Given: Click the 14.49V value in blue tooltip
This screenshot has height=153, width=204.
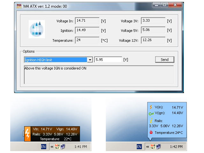Looking at the screenshot, I should pyautogui.click(x=177, y=113).
